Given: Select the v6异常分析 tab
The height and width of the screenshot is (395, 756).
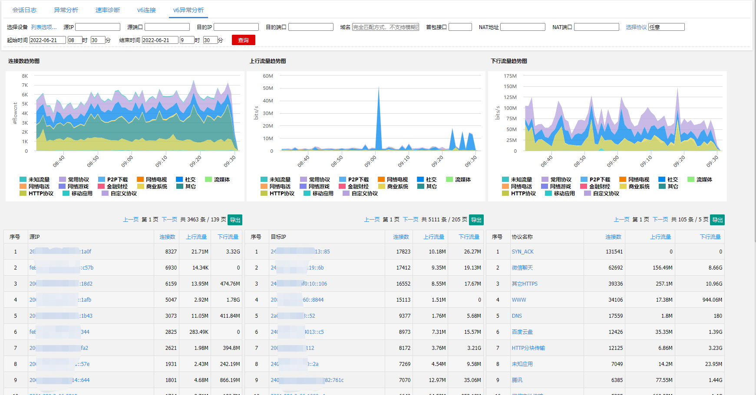Looking at the screenshot, I should click(x=188, y=10).
